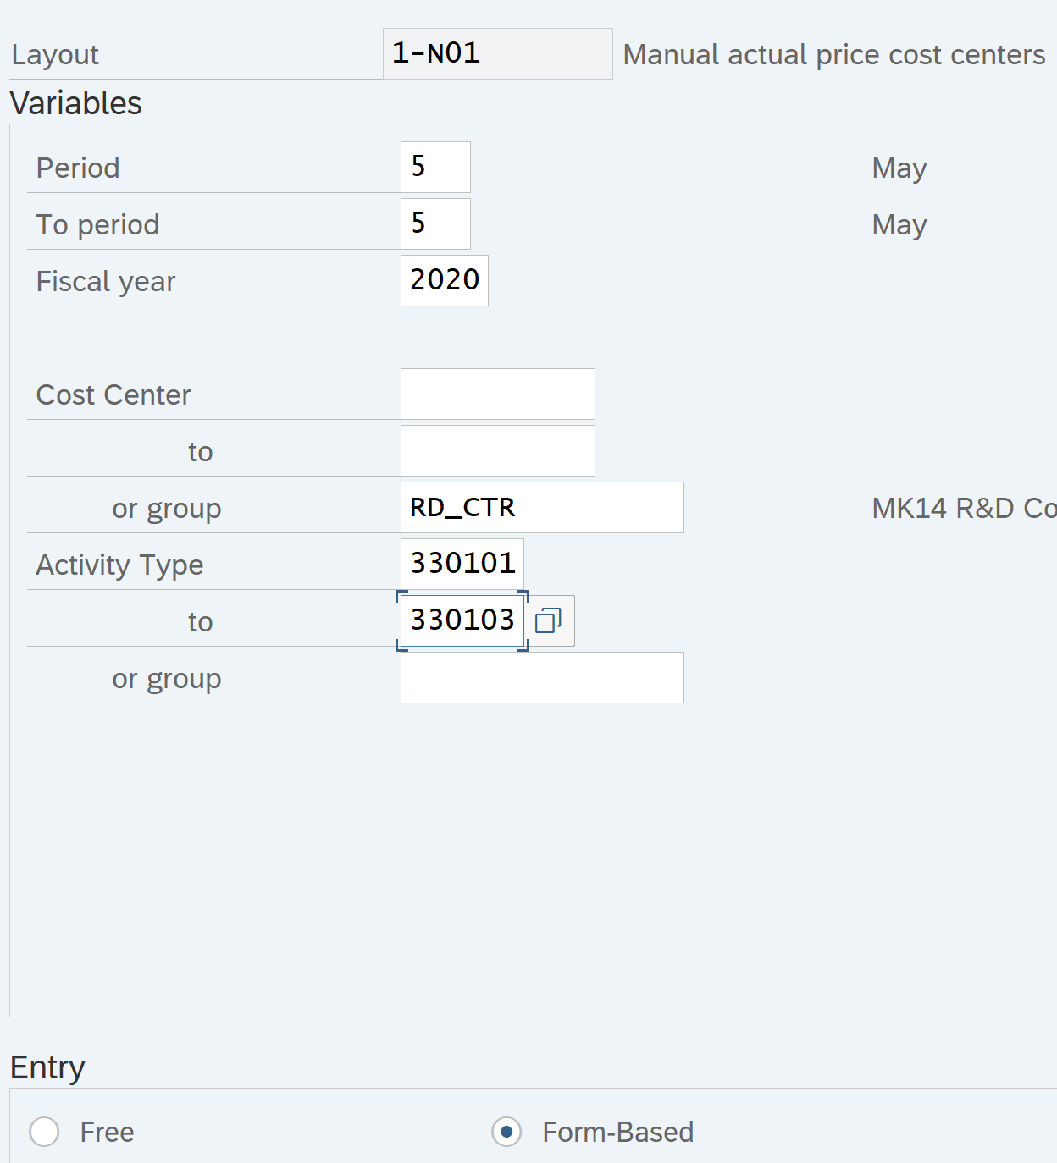Select the Free entry radio button
Image resolution: width=1057 pixels, height=1163 pixels.
click(44, 1132)
